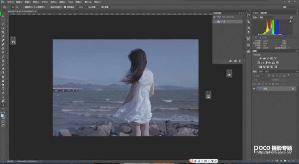Select the Move tool

click(3, 16)
